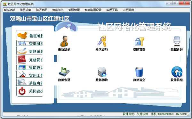
Task: Select the 查询浏览 sidebar button label
Action: tap(36, 44)
